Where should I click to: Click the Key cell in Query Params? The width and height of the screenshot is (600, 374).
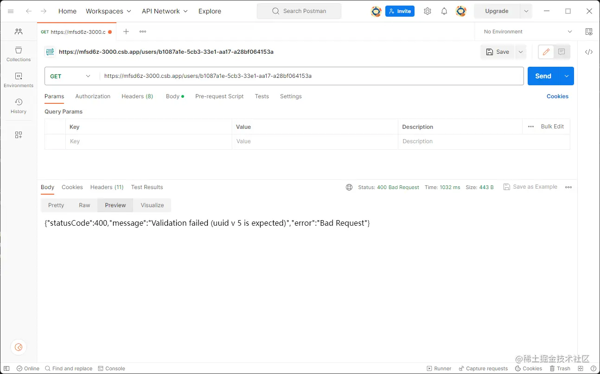(148, 141)
